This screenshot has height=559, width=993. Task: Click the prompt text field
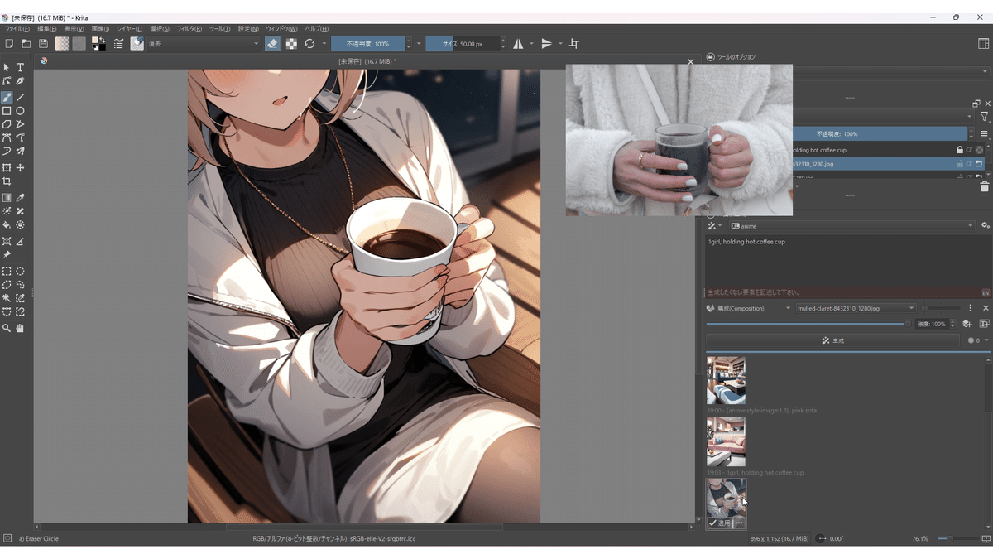coord(847,261)
